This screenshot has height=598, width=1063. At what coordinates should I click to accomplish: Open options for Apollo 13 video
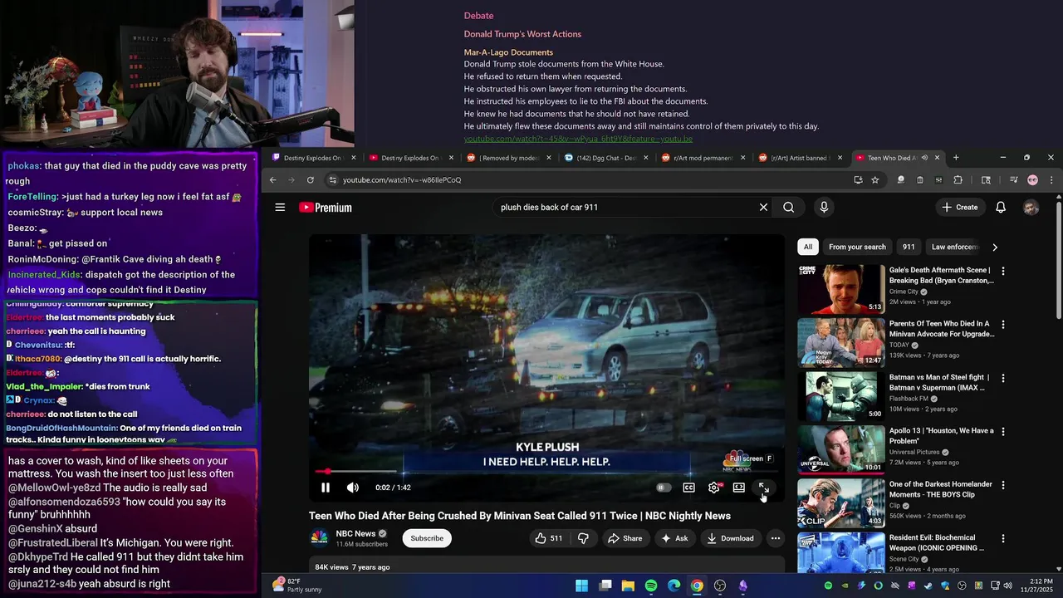coord(1002,431)
